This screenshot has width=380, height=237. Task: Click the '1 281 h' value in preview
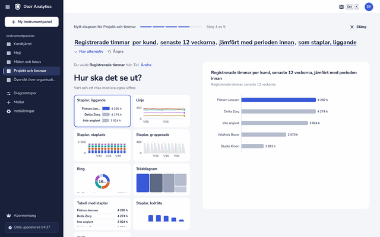pos(270,146)
